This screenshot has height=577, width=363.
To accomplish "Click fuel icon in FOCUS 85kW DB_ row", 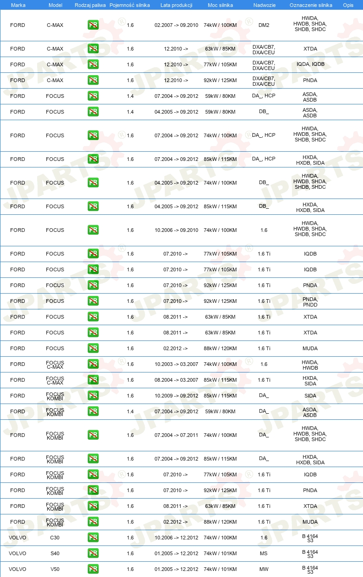I will point(93,206).
